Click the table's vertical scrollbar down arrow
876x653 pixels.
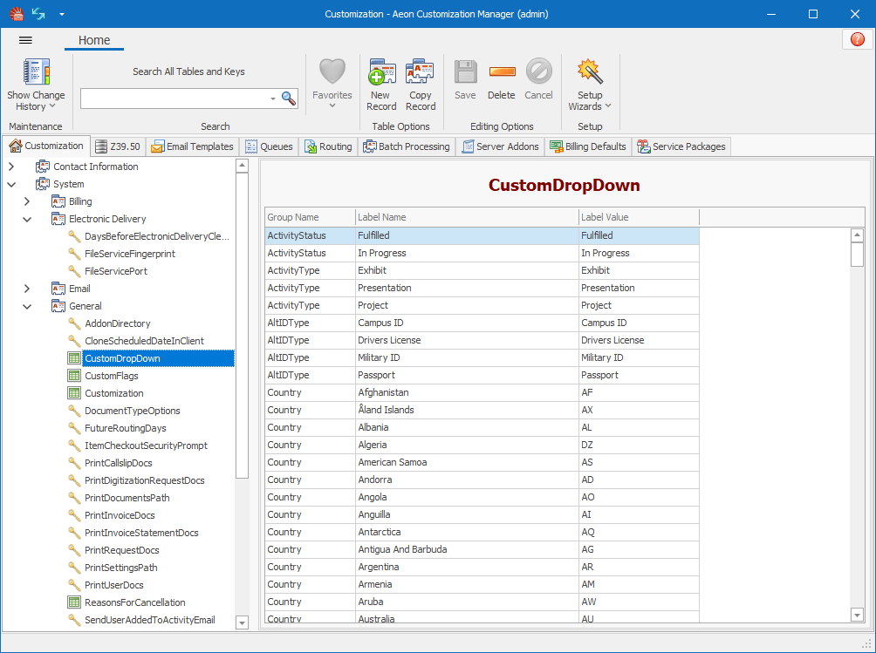[x=857, y=615]
